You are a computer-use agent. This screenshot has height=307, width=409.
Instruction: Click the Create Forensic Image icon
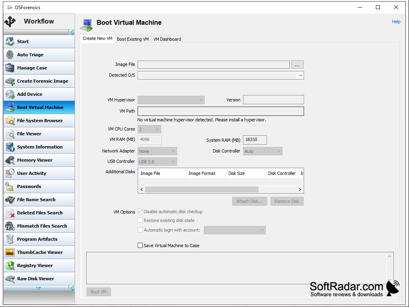pyautogui.click(x=10, y=81)
